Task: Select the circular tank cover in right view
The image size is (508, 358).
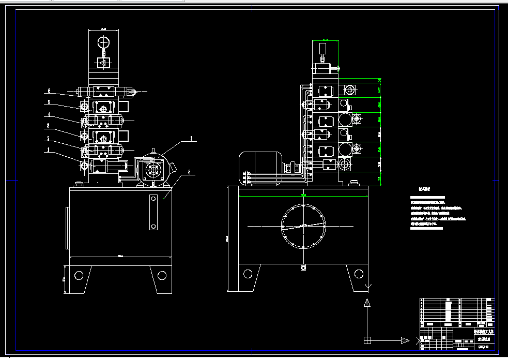Action: 303,227
